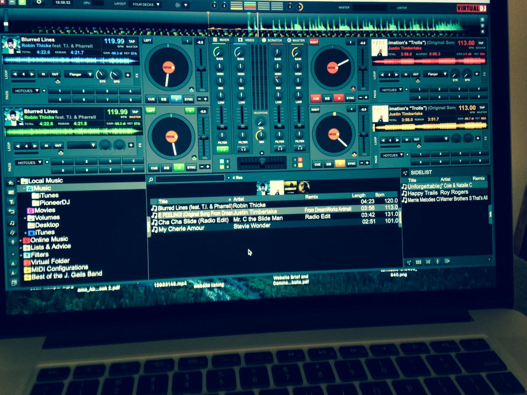Click red CUE button on deck 2
Image resolution: width=527 pixels, height=395 pixels.
point(316,98)
